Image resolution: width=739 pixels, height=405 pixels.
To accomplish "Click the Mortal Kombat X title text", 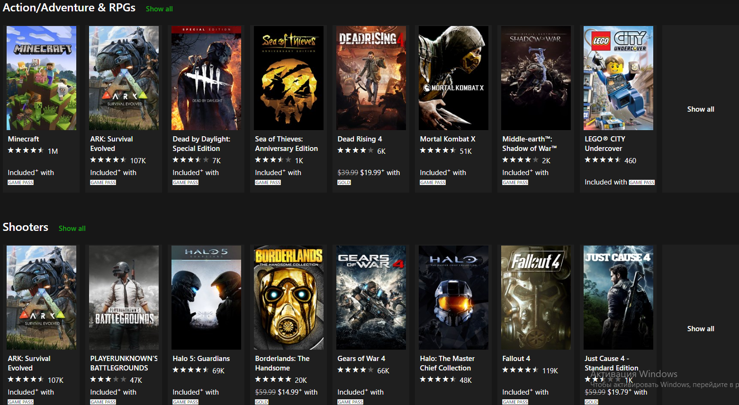I will point(447,139).
